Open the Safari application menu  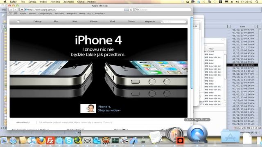14,2
